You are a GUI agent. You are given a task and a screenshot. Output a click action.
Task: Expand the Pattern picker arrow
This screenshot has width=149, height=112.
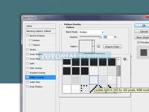click(x=93, y=46)
